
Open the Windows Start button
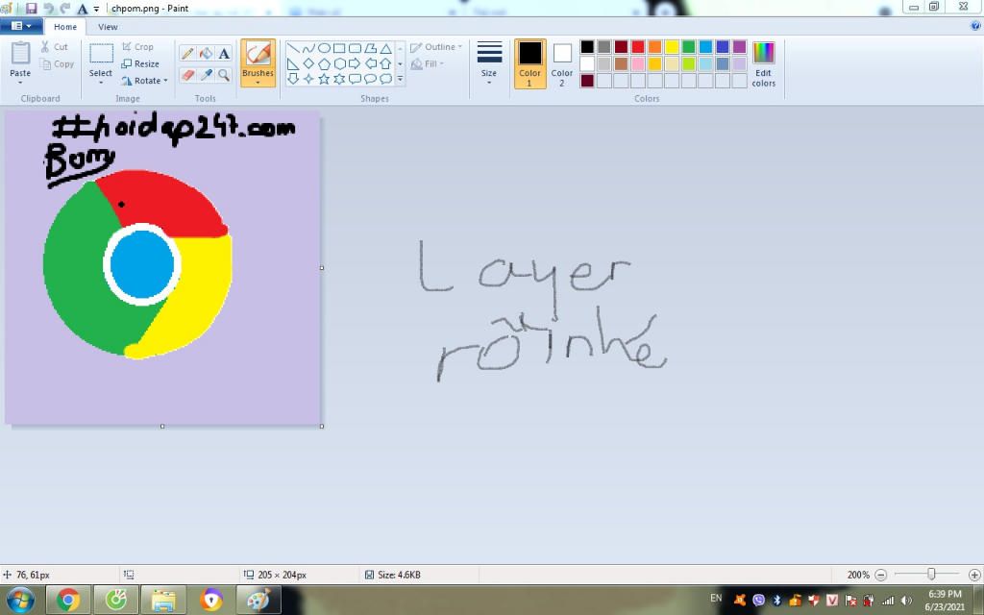pos(21,600)
